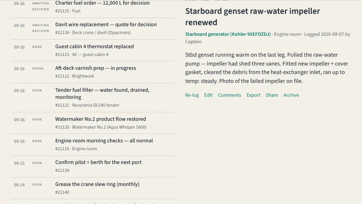The height and width of the screenshot is (204, 362).
Task: Open Davit wire replacement quote entry
Action: [93, 29]
